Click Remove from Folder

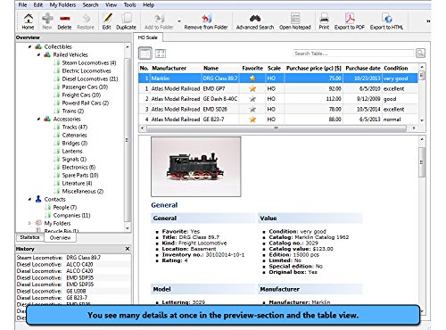[x=206, y=21]
